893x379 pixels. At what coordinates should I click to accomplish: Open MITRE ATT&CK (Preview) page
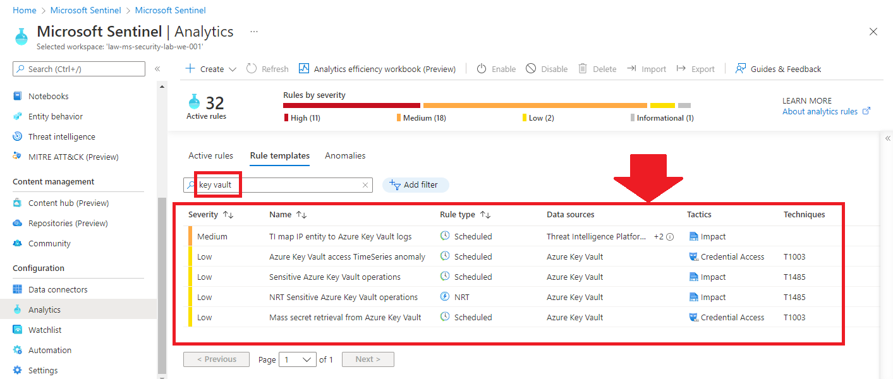(x=73, y=157)
